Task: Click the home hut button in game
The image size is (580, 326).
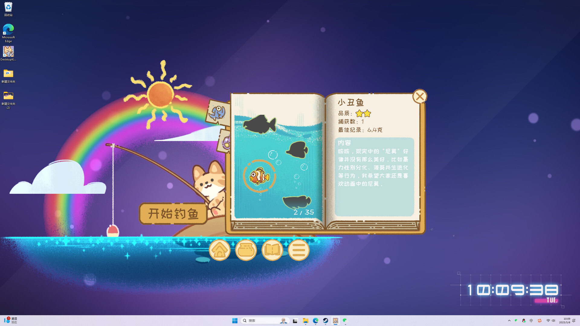Action: [x=220, y=250]
